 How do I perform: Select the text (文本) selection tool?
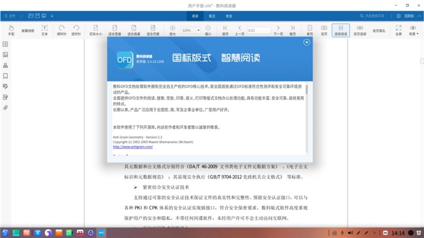pyautogui.click(x=45, y=30)
